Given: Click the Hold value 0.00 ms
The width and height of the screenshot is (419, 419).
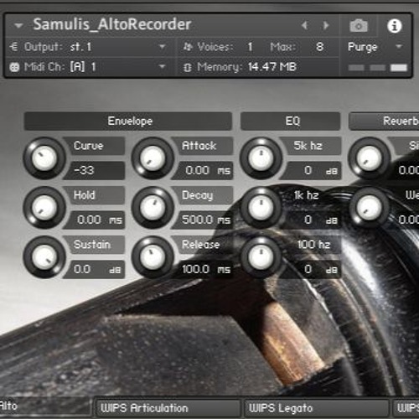Looking at the screenshot, I should coord(95,220).
